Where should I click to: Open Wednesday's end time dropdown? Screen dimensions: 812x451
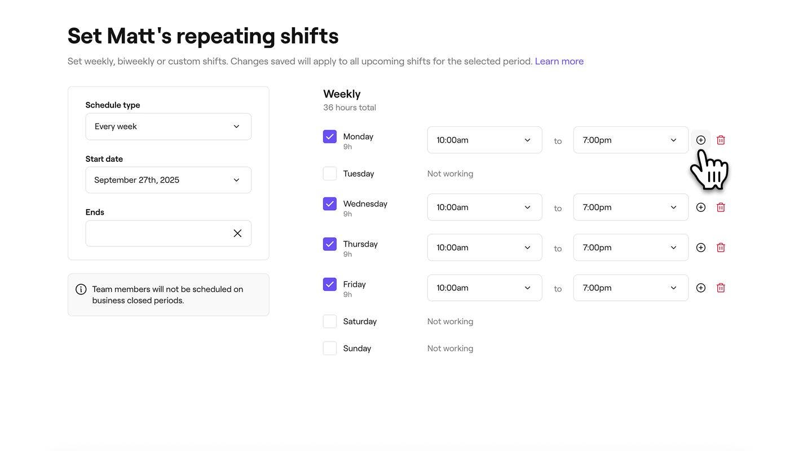click(630, 207)
